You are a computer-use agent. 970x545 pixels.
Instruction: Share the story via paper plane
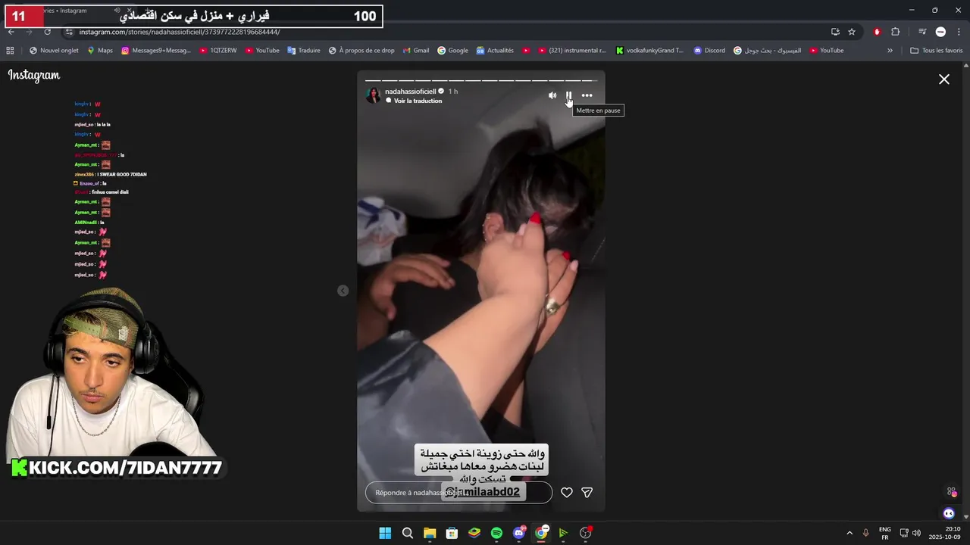coord(587,493)
